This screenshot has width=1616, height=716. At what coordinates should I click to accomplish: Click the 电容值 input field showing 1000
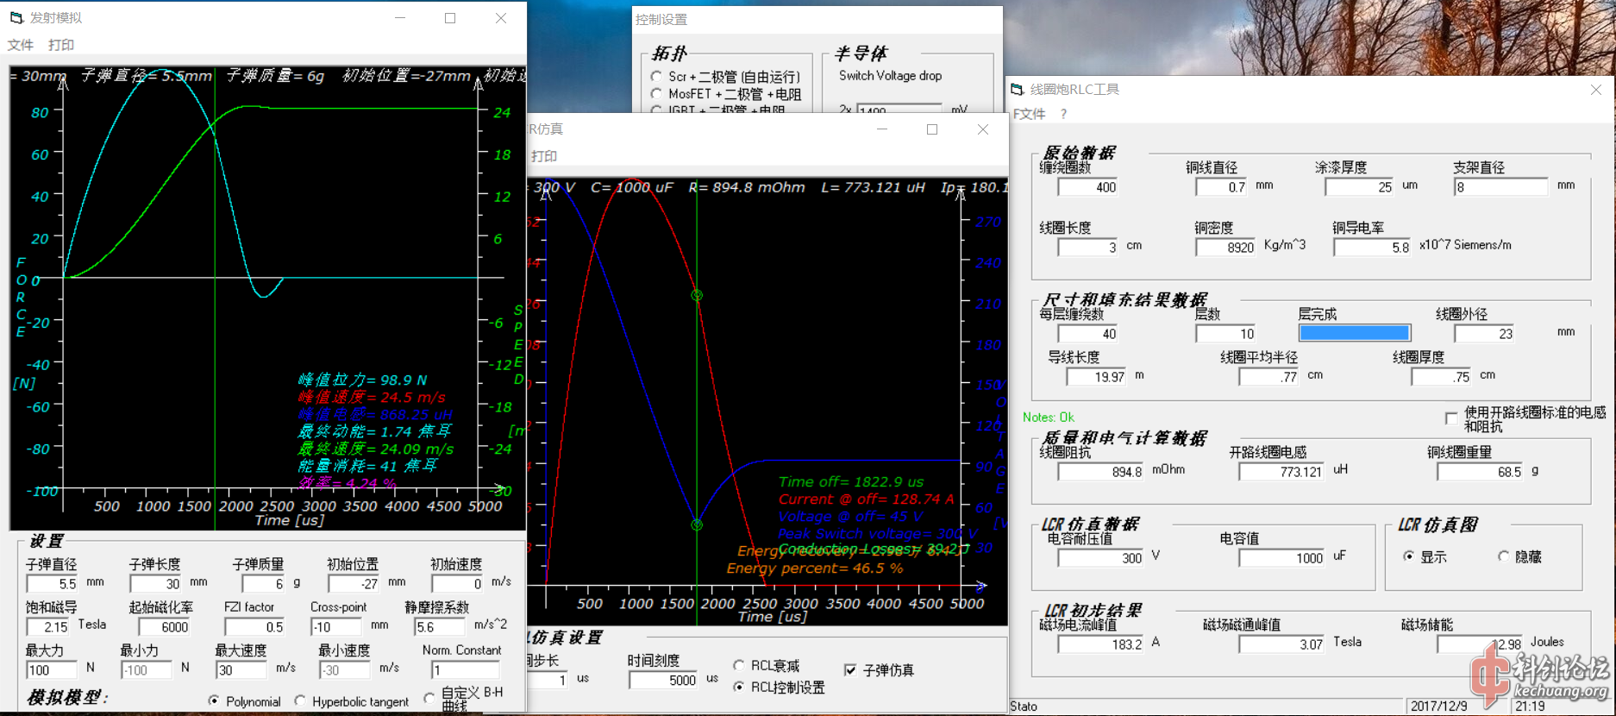(x=1281, y=558)
